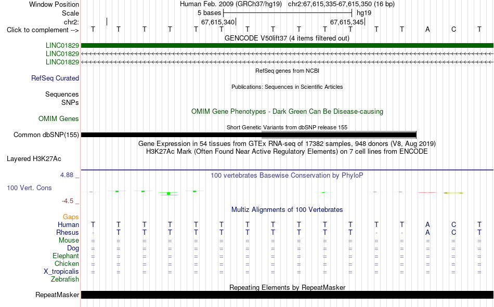Viewport: 494px width, 307px height.
Task: Click '100 vertebrates Basewise Conservation by PhyloP' title
Action: coord(287,176)
